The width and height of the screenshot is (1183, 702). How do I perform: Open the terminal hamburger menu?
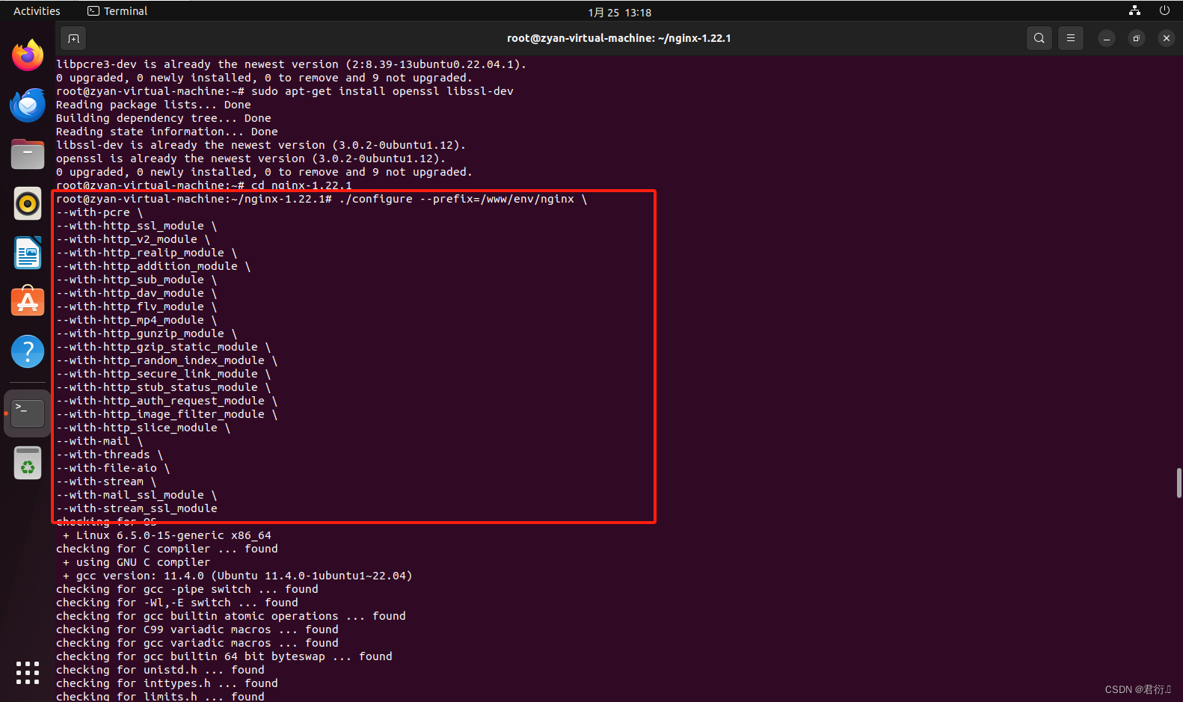point(1071,38)
